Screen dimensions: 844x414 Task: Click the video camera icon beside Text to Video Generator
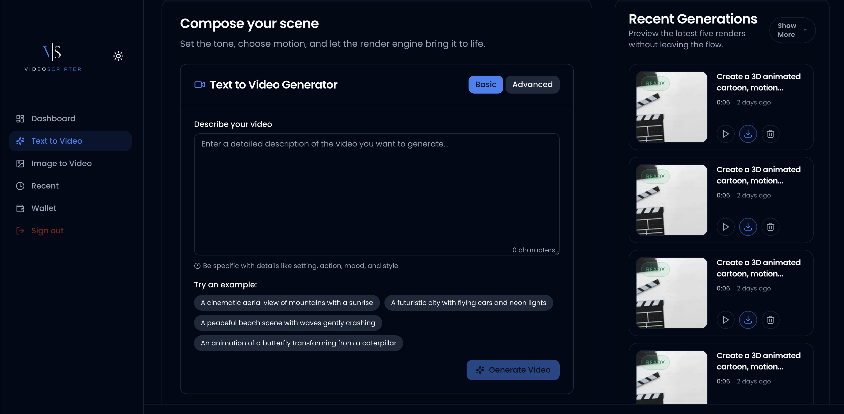coord(200,84)
